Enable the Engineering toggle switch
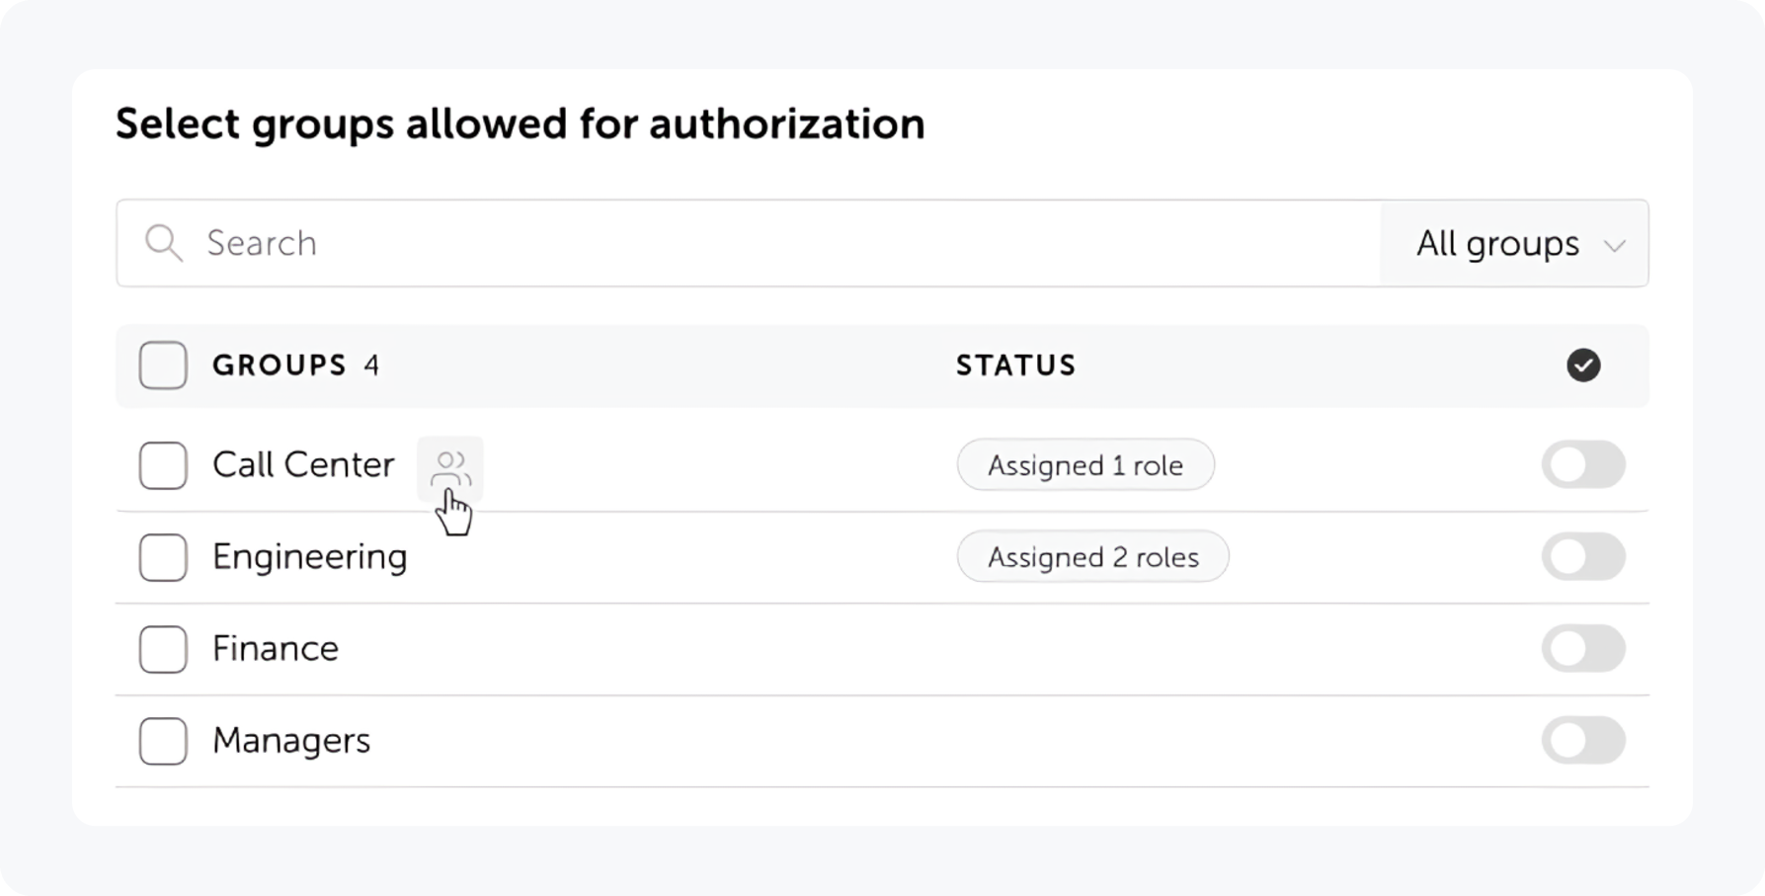This screenshot has width=1765, height=896. coord(1583,557)
